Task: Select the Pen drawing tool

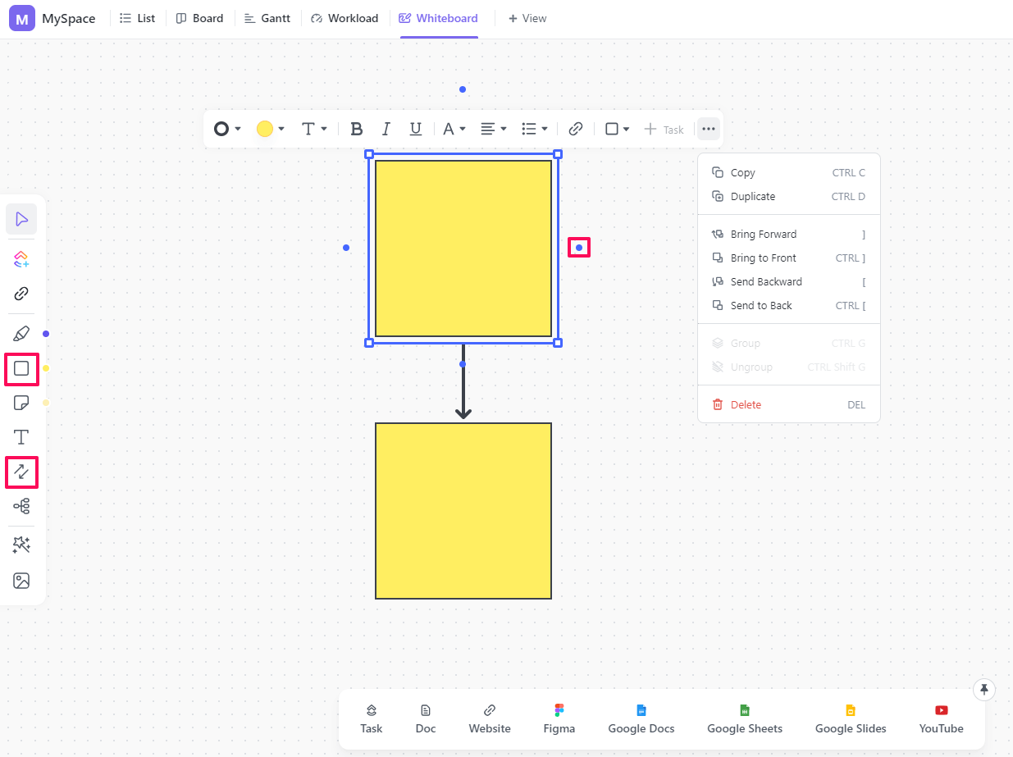Action: point(21,334)
